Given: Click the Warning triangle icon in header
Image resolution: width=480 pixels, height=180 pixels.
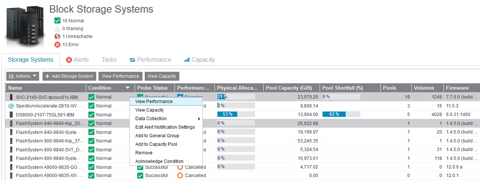Looking at the screenshot, I should point(57,29).
